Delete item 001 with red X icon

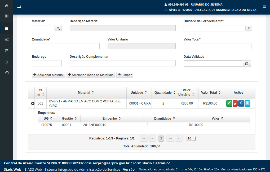(235, 103)
